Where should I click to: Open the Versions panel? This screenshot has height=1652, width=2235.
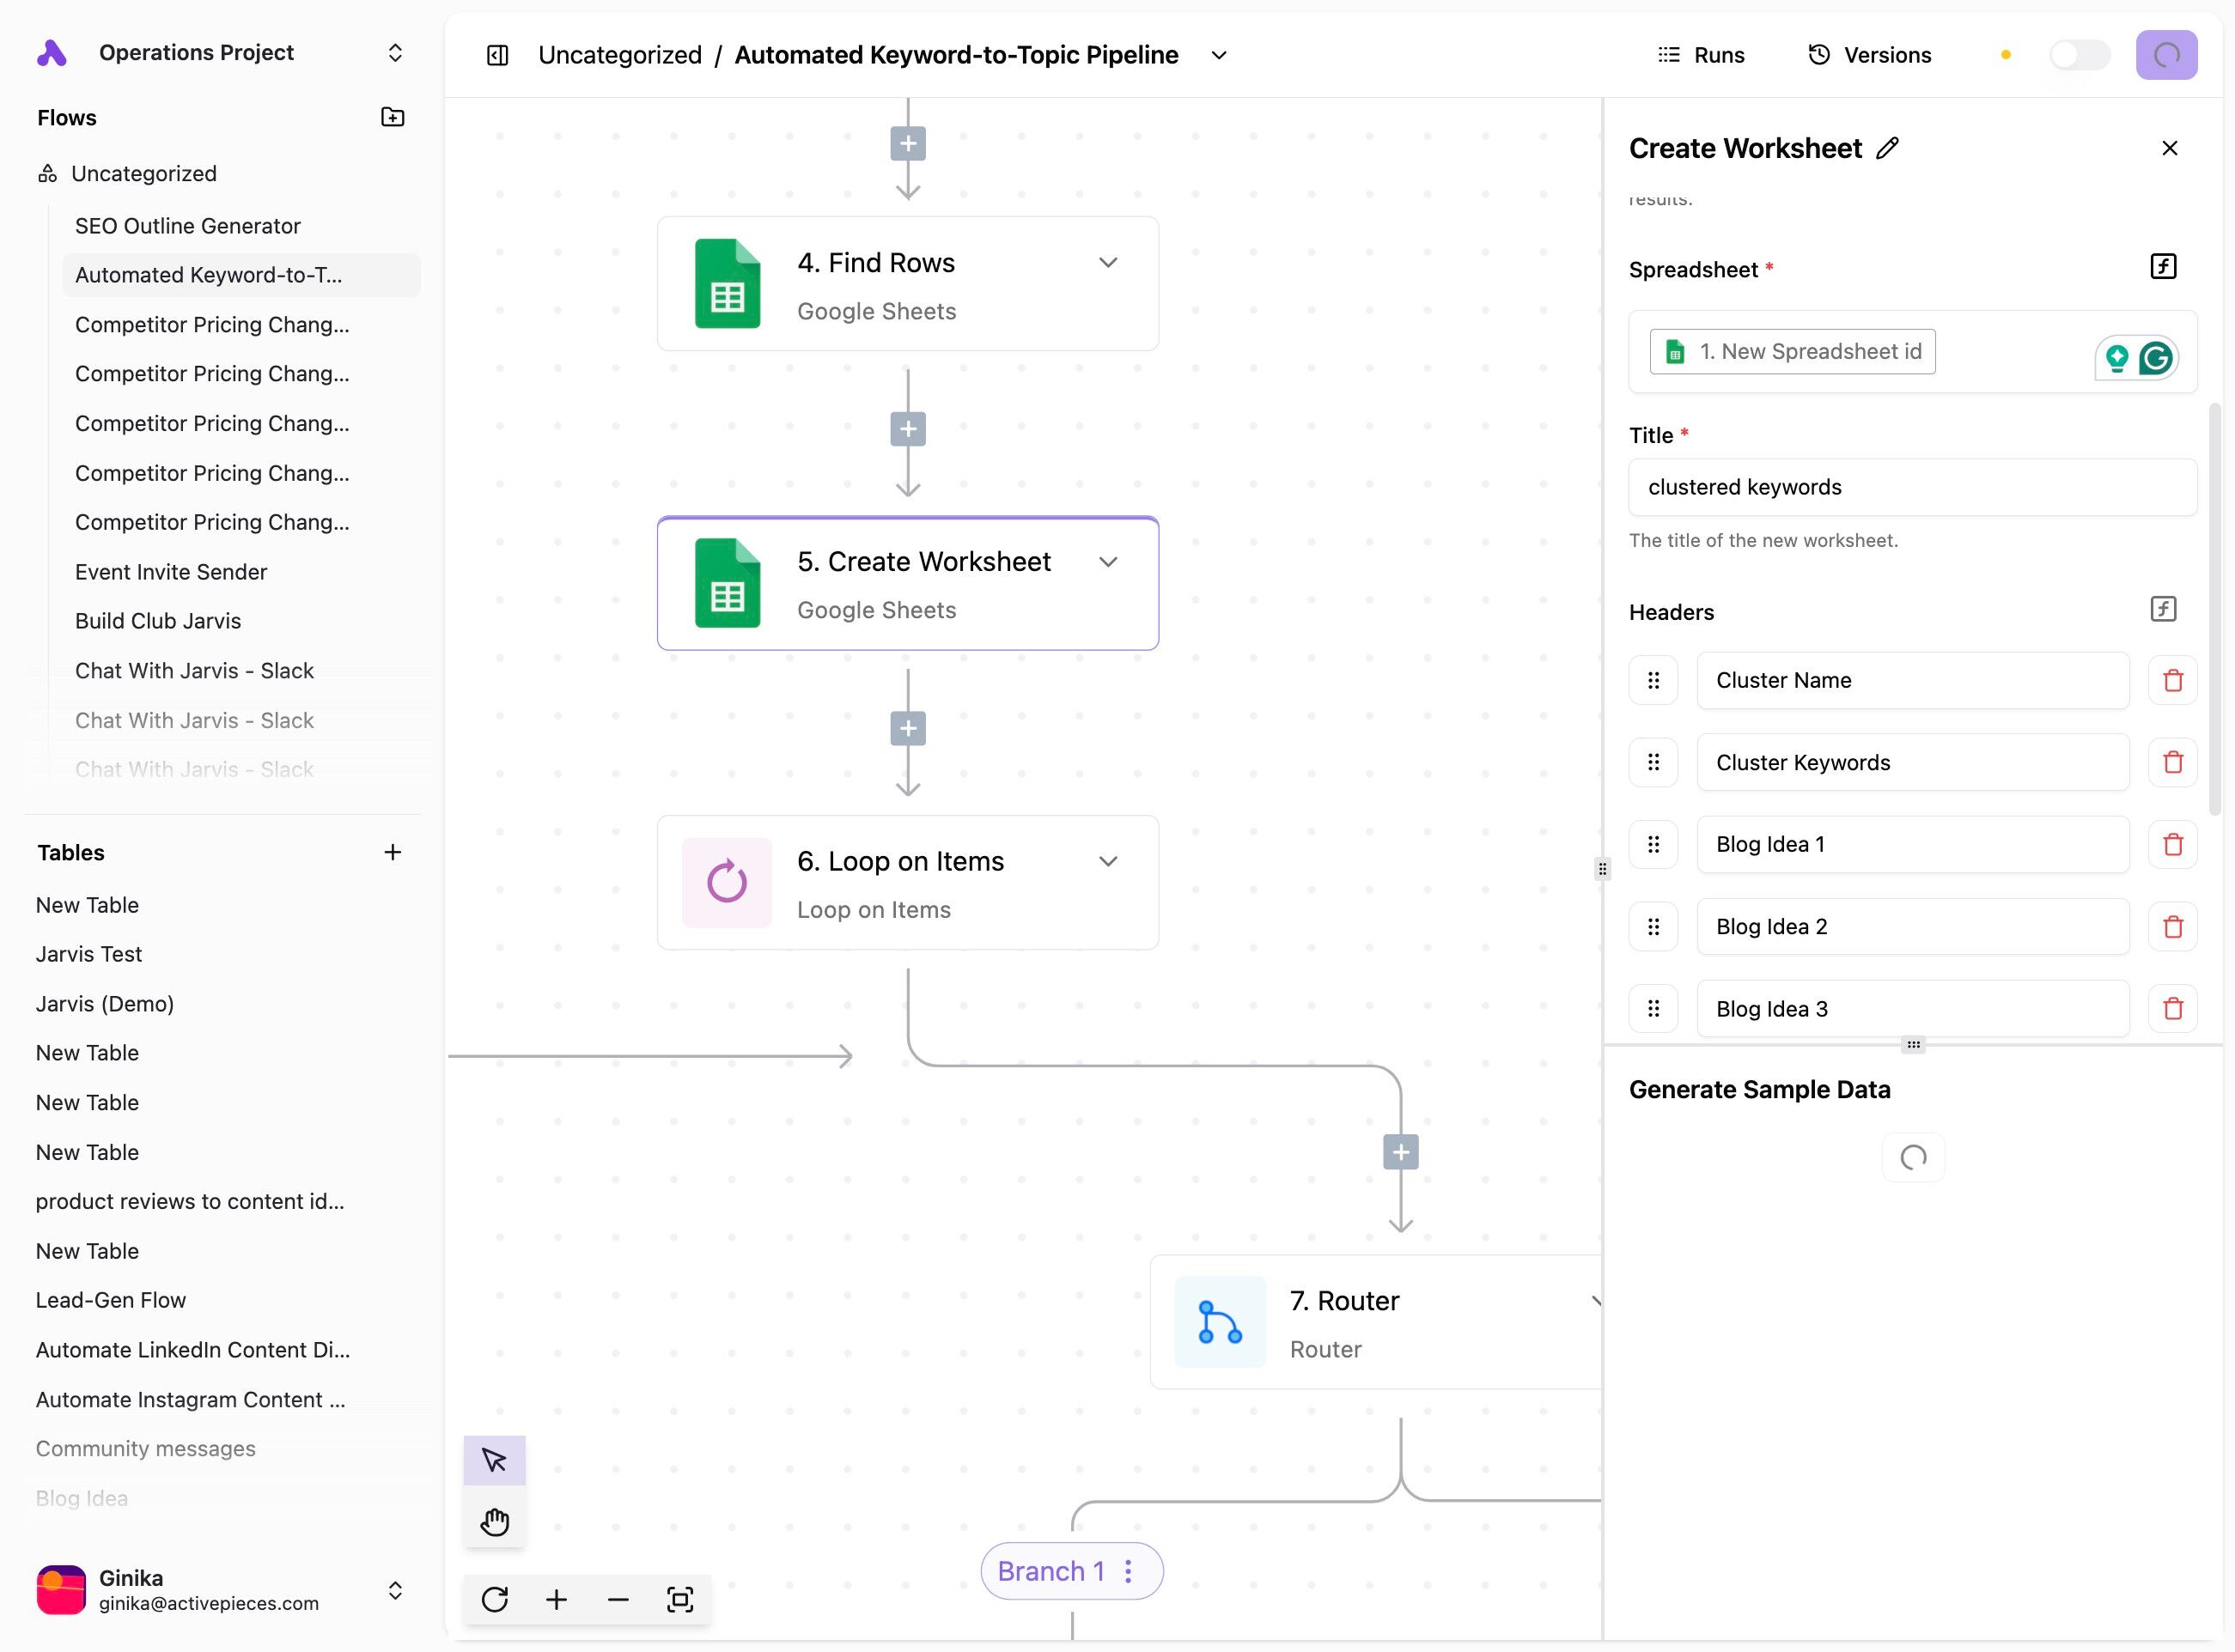[1869, 55]
